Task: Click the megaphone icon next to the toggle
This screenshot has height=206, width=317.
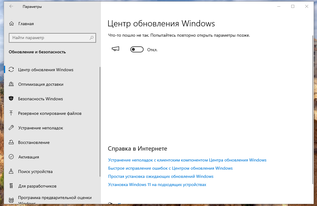Action: pyautogui.click(x=115, y=49)
